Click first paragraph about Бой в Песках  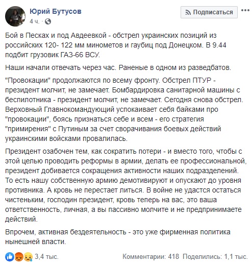pos(116,45)
